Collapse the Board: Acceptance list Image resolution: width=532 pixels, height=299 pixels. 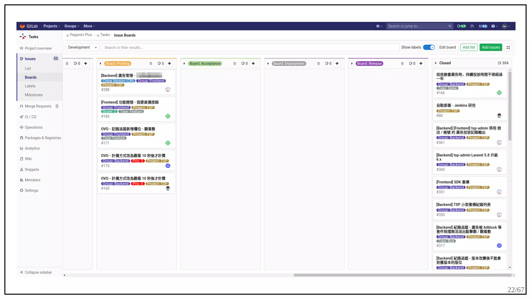(184, 64)
